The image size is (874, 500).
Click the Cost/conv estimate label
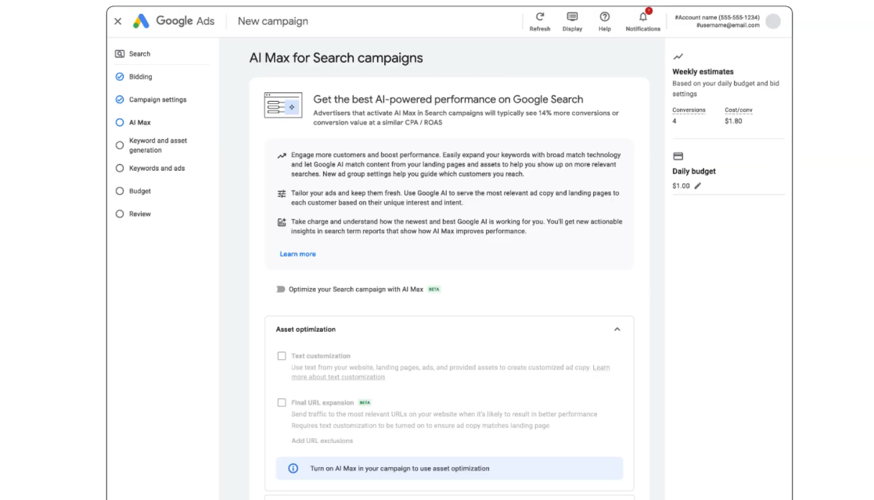pyautogui.click(x=739, y=110)
